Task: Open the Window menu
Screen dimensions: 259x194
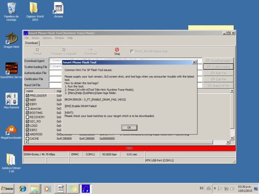Action: (x=60, y=38)
